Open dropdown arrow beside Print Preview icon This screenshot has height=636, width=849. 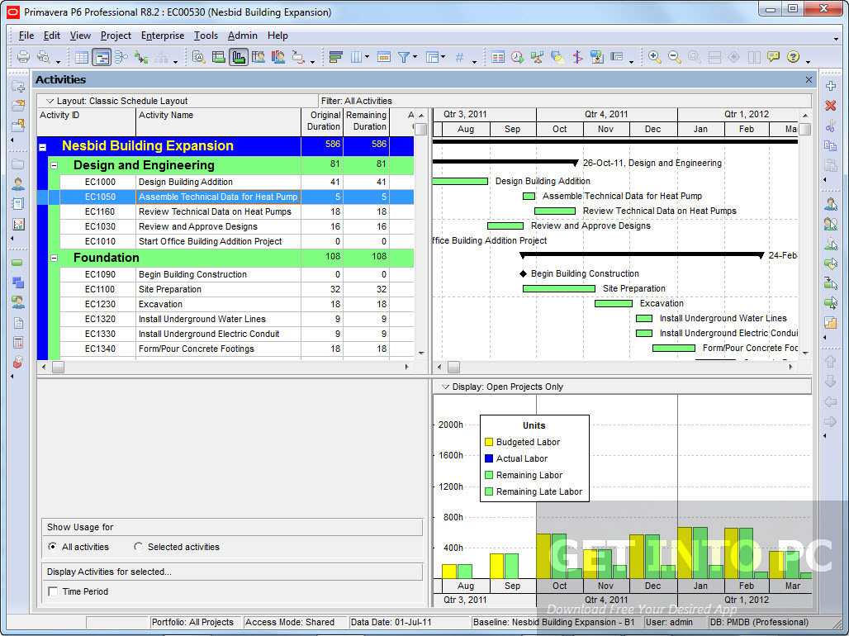(x=57, y=60)
